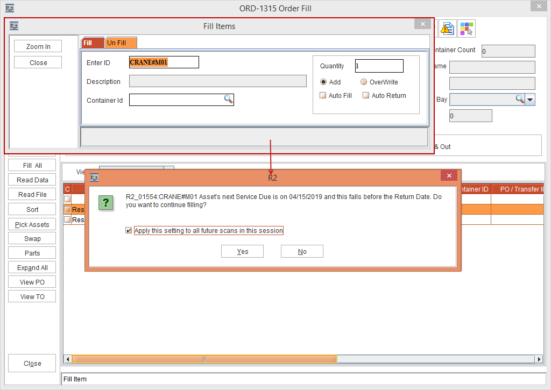This screenshot has height=390, width=551.
Task: Close the Fill Items window with X
Action: (x=423, y=24)
